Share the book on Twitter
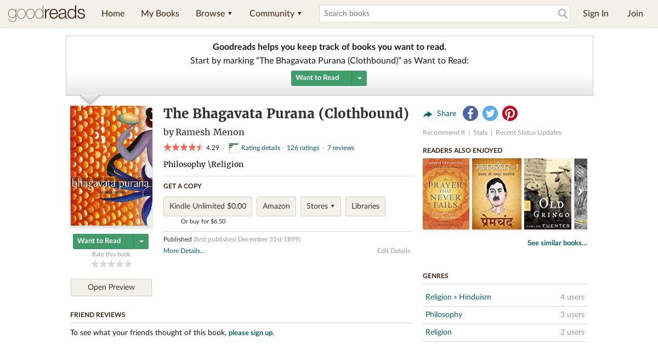658x345 pixels. (x=490, y=113)
